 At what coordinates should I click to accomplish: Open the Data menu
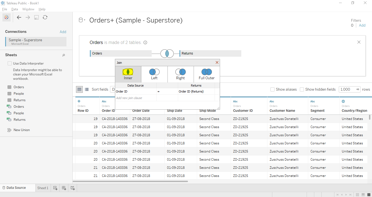(x=15, y=9)
